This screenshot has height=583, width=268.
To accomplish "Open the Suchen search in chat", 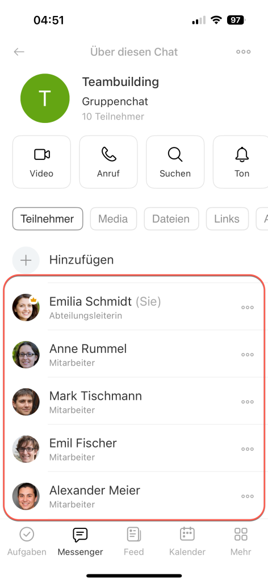I will pos(175,162).
